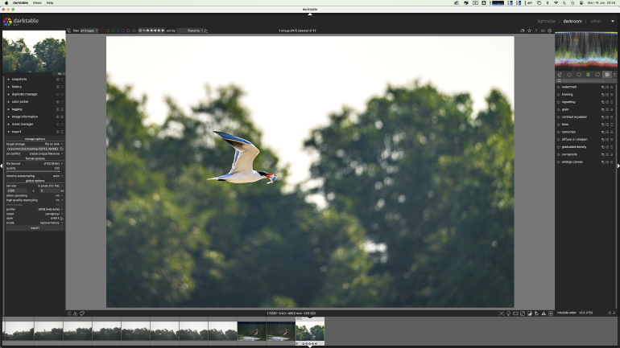Click the export height input field
Viewport: 620px width, 348px height.
tap(48, 191)
